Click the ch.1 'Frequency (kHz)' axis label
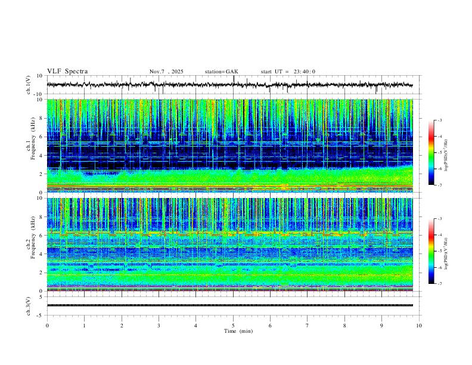 tap(33, 139)
